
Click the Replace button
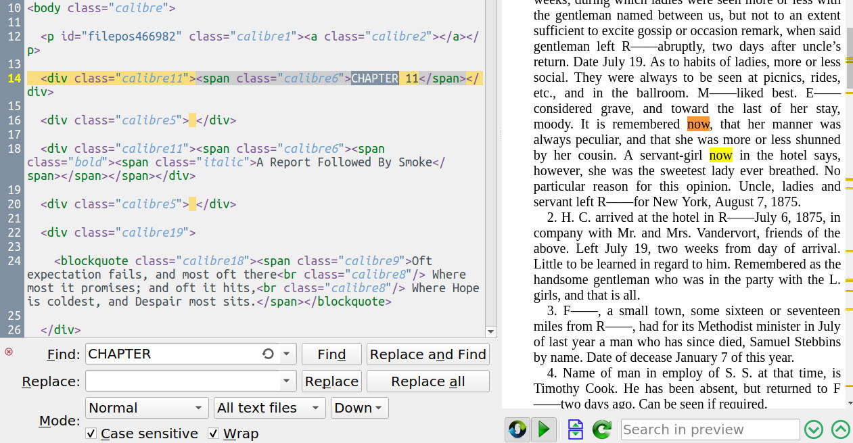point(331,381)
